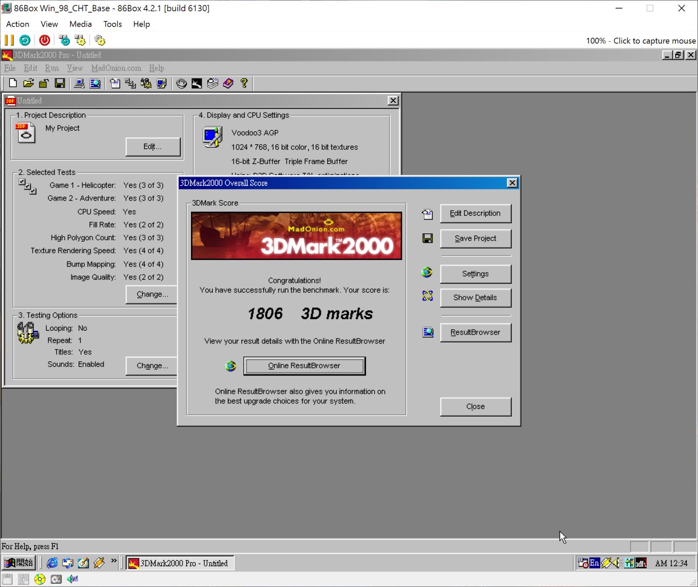Expand the quick launch overflow chevron
Image resolution: width=698 pixels, height=587 pixels.
(x=114, y=561)
